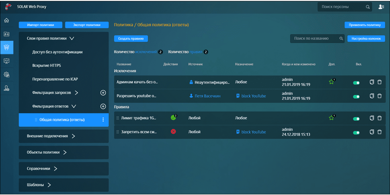Expand Фильтрация запросов layer
390x195 pixels.
pos(76,93)
